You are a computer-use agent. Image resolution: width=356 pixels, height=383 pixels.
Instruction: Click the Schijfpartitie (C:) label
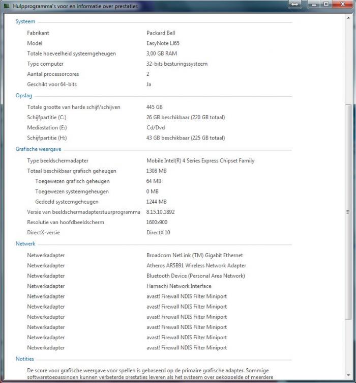point(47,117)
